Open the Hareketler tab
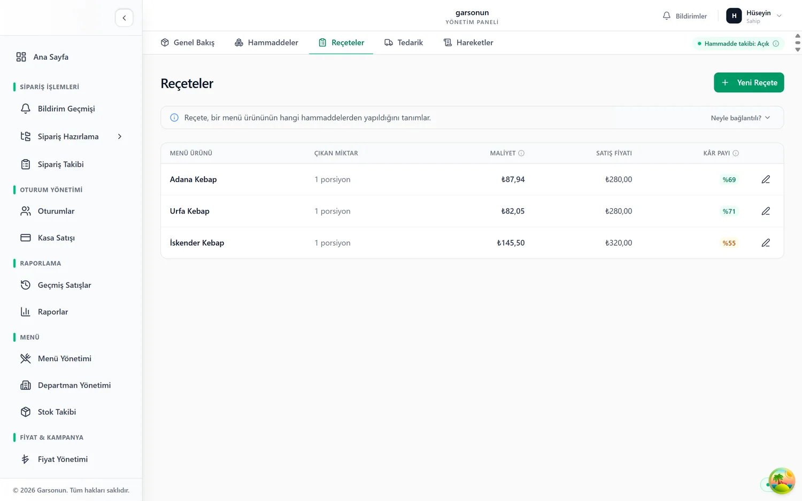Image resolution: width=802 pixels, height=501 pixels. pos(468,43)
